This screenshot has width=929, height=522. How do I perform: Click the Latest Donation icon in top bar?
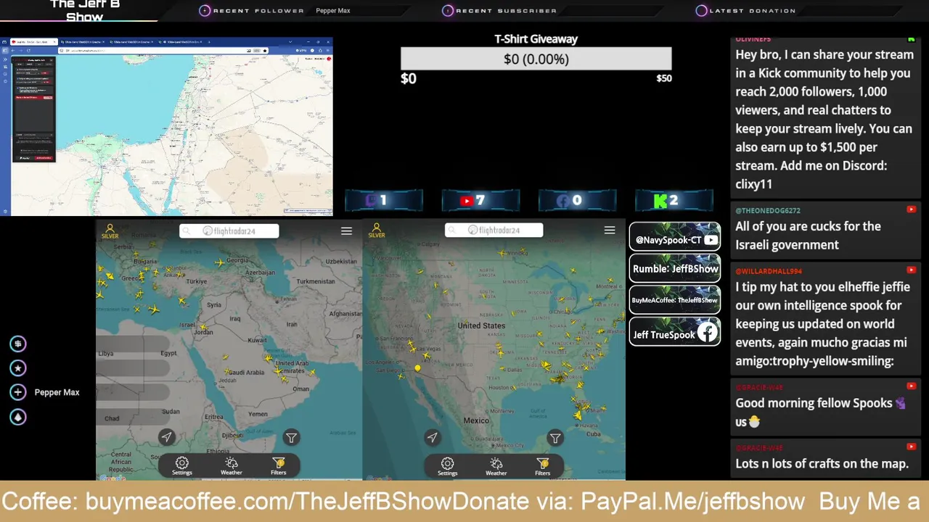[701, 11]
